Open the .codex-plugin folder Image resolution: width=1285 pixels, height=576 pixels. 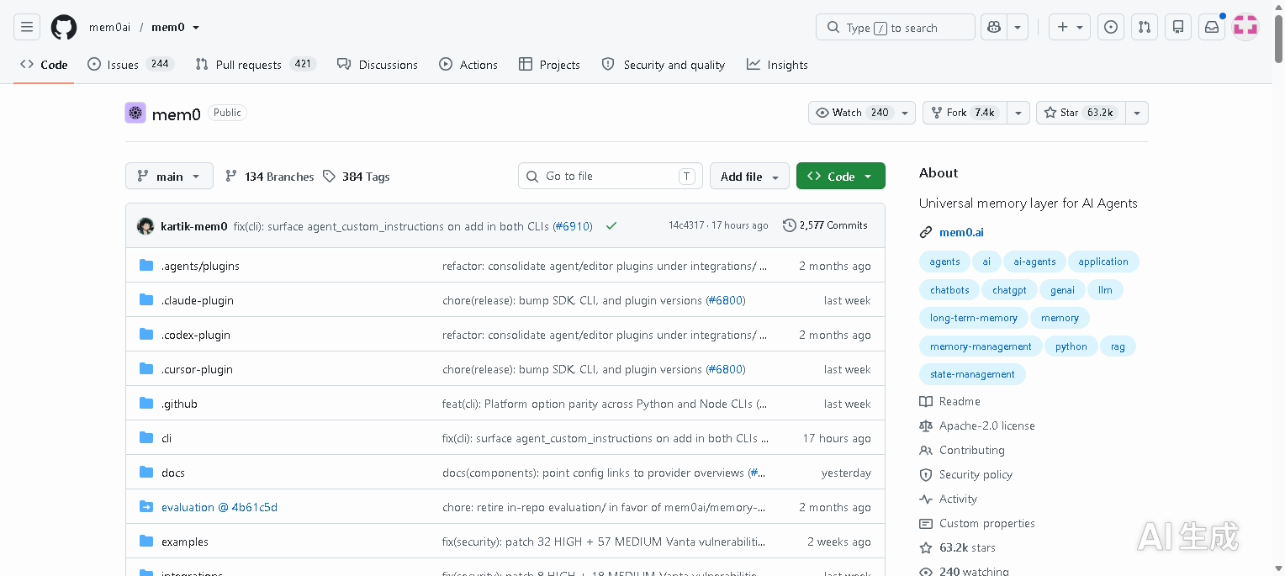point(196,335)
